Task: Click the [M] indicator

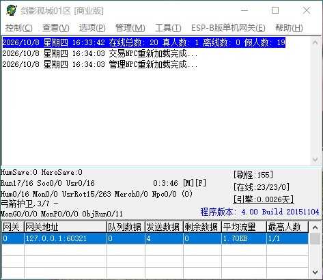Action: coord(188,183)
